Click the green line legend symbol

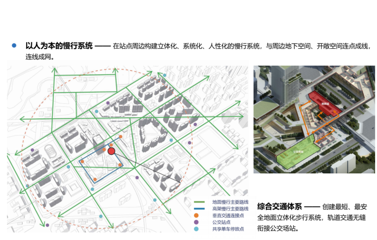[200, 202]
